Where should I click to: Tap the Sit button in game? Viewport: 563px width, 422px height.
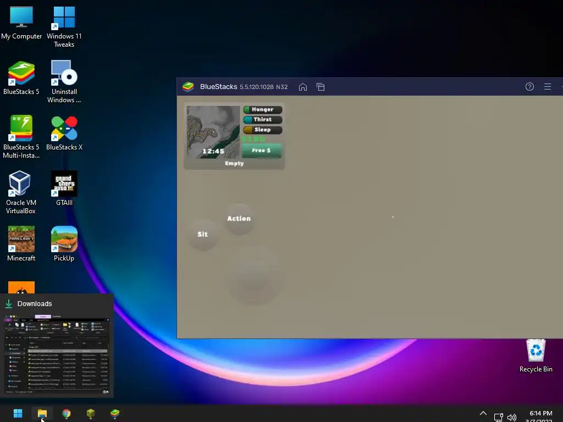pyautogui.click(x=203, y=234)
